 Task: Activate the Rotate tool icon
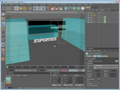pyautogui.click(x=25, y=8)
